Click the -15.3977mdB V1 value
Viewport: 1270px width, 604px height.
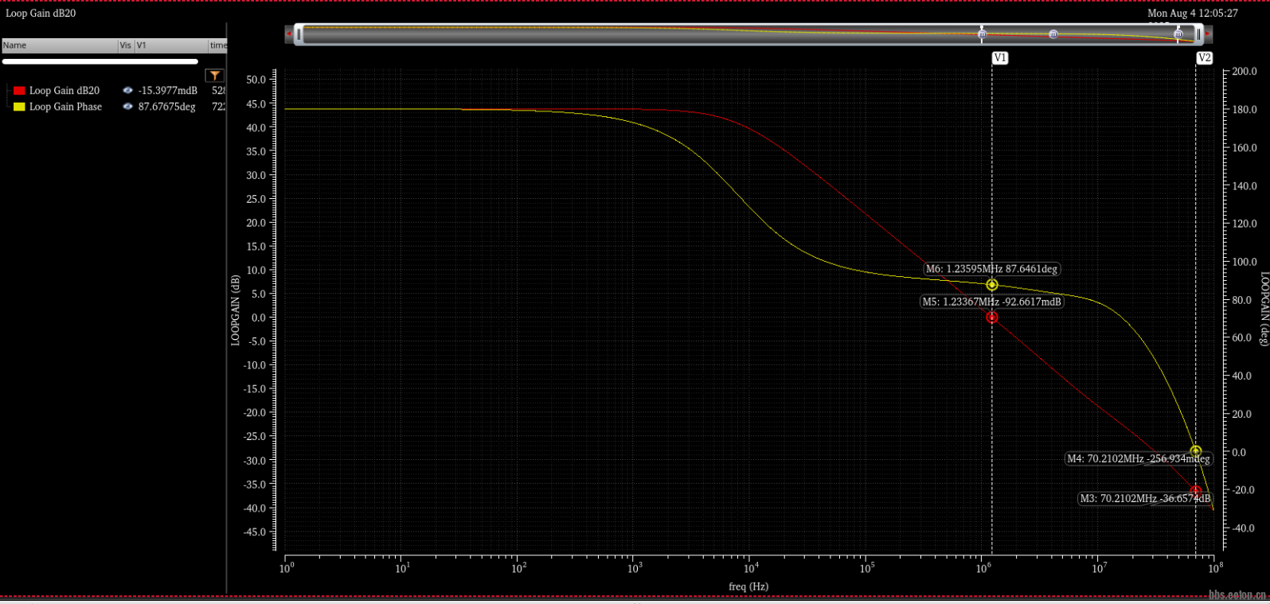click(x=167, y=91)
